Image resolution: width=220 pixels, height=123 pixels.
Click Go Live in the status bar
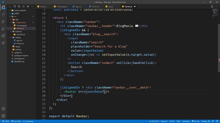pos(196,121)
